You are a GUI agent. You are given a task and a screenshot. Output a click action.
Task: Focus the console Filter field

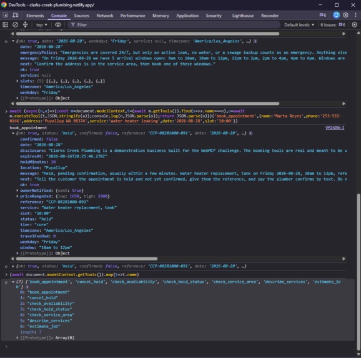(x=174, y=25)
